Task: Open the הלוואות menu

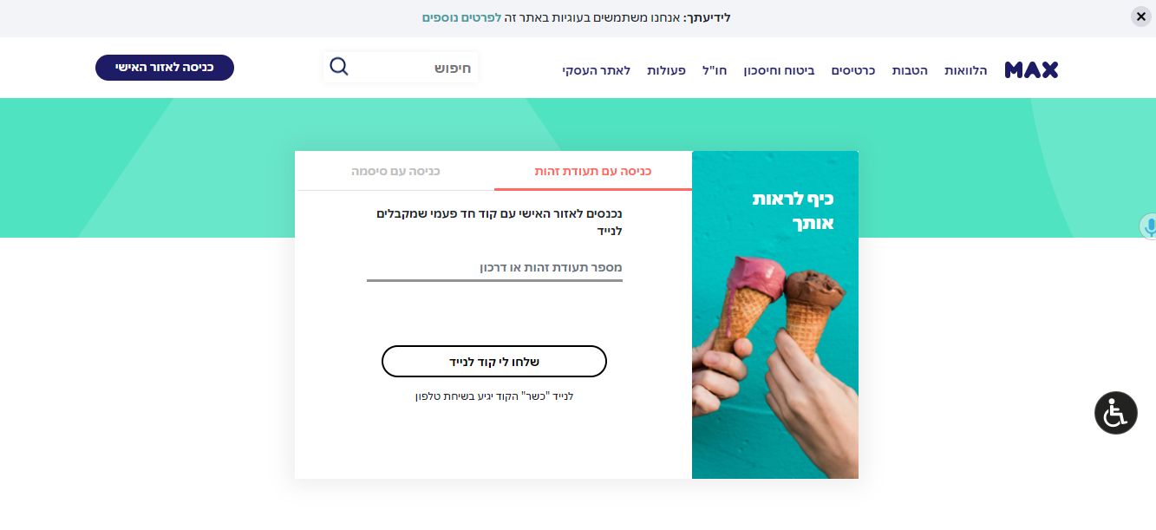Action: click(966, 70)
